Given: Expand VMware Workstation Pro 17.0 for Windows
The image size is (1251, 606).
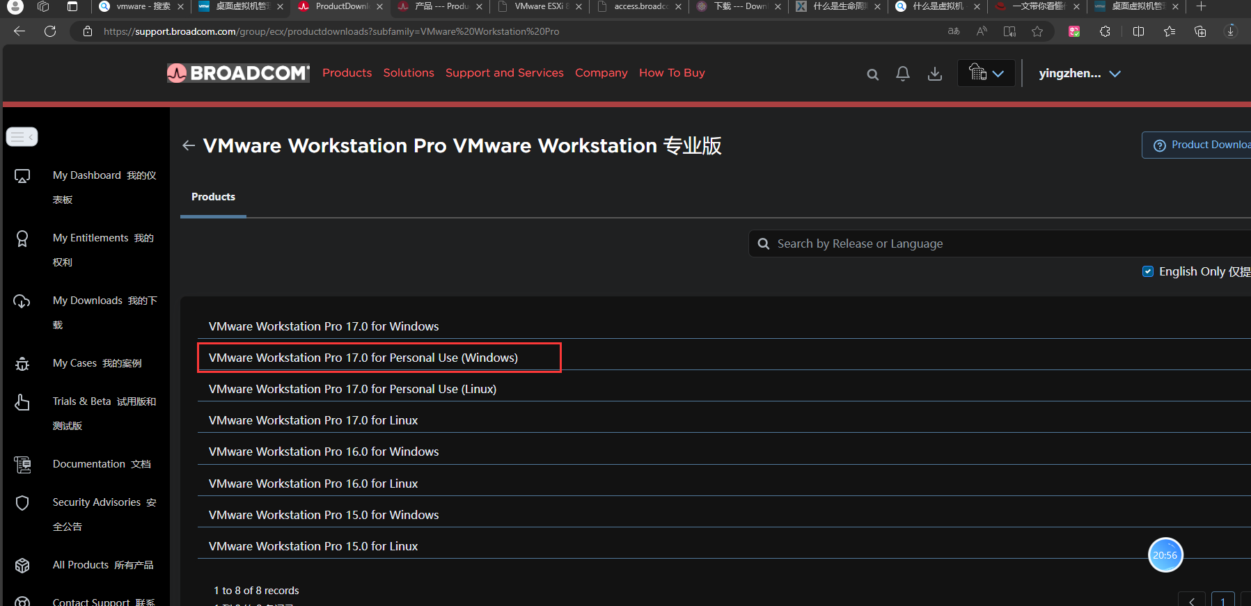Looking at the screenshot, I should coord(724,326).
